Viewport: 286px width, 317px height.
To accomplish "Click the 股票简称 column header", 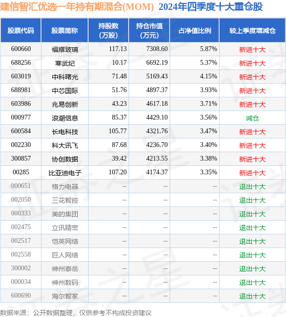I will click(x=65, y=31).
